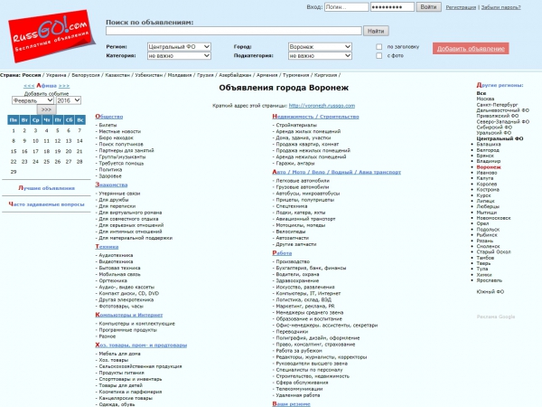Open the Регион dropdown
Viewport: 542px width, 407px height.
pyautogui.click(x=179, y=47)
